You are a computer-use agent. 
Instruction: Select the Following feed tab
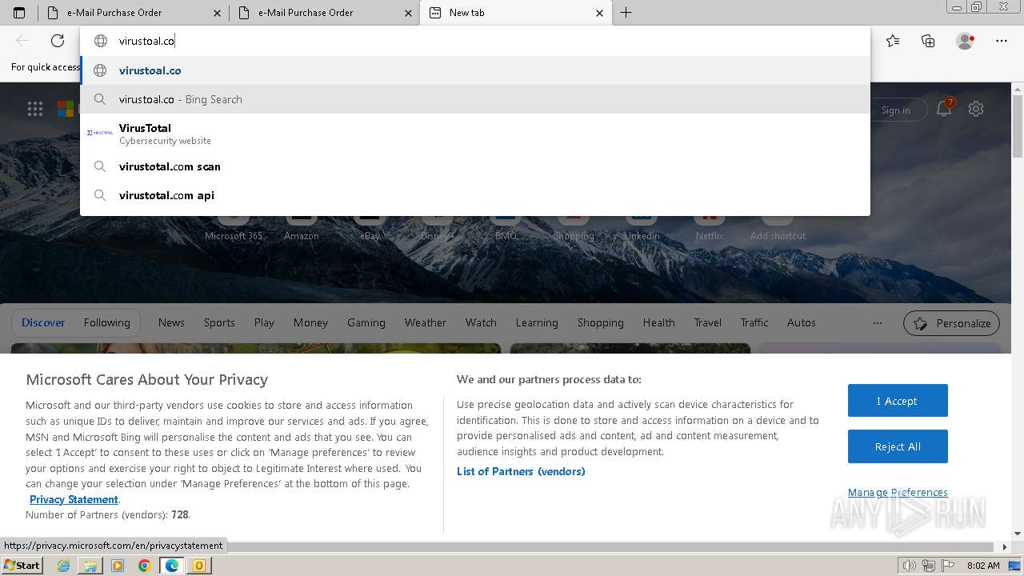106,322
